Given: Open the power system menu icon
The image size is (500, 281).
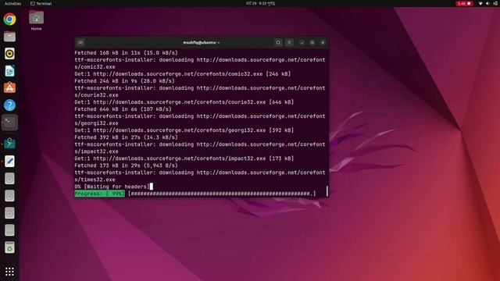Looking at the screenshot, I should coord(495,3).
